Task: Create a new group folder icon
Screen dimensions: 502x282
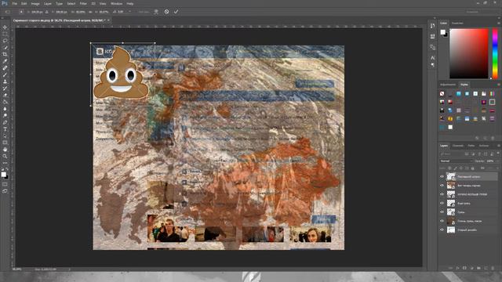Action: coord(478,268)
